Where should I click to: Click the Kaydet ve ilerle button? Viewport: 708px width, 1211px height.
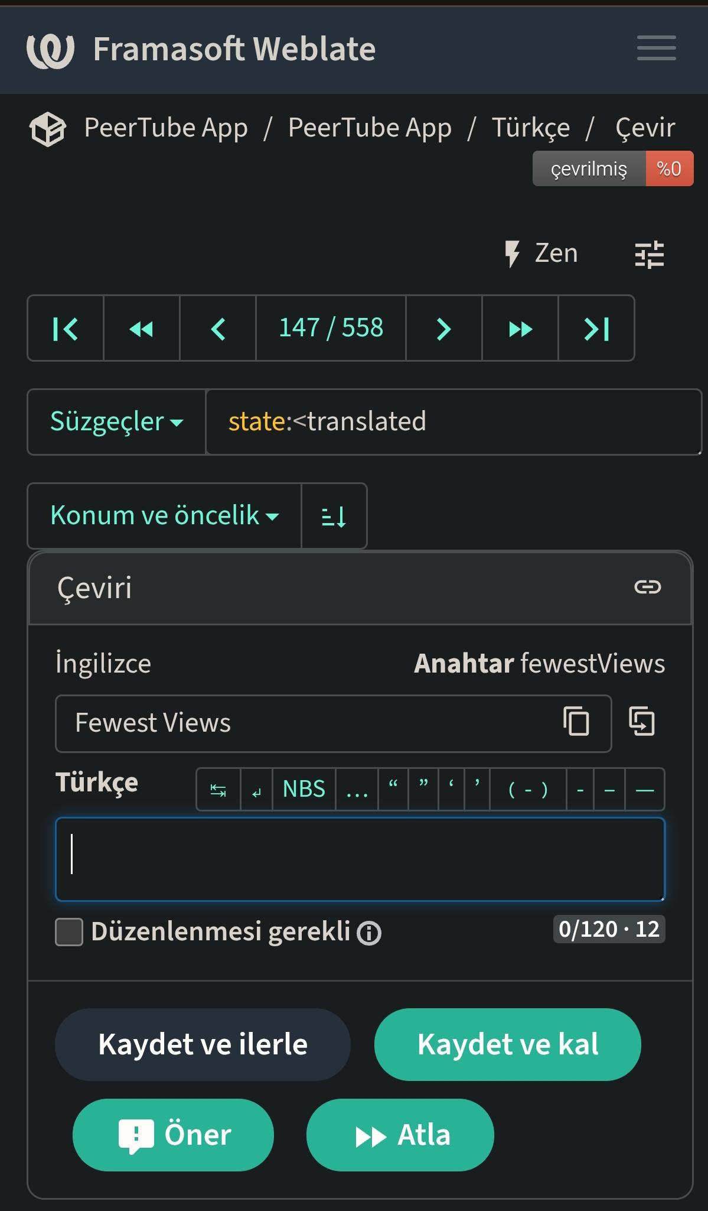(x=203, y=1044)
